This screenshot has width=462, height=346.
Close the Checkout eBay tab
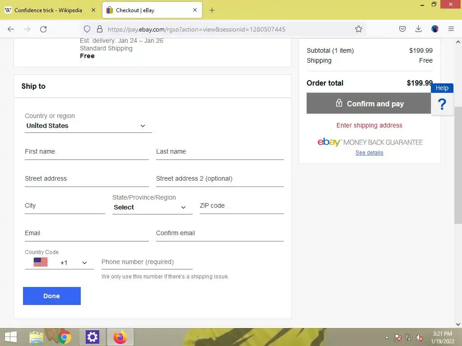(x=195, y=10)
